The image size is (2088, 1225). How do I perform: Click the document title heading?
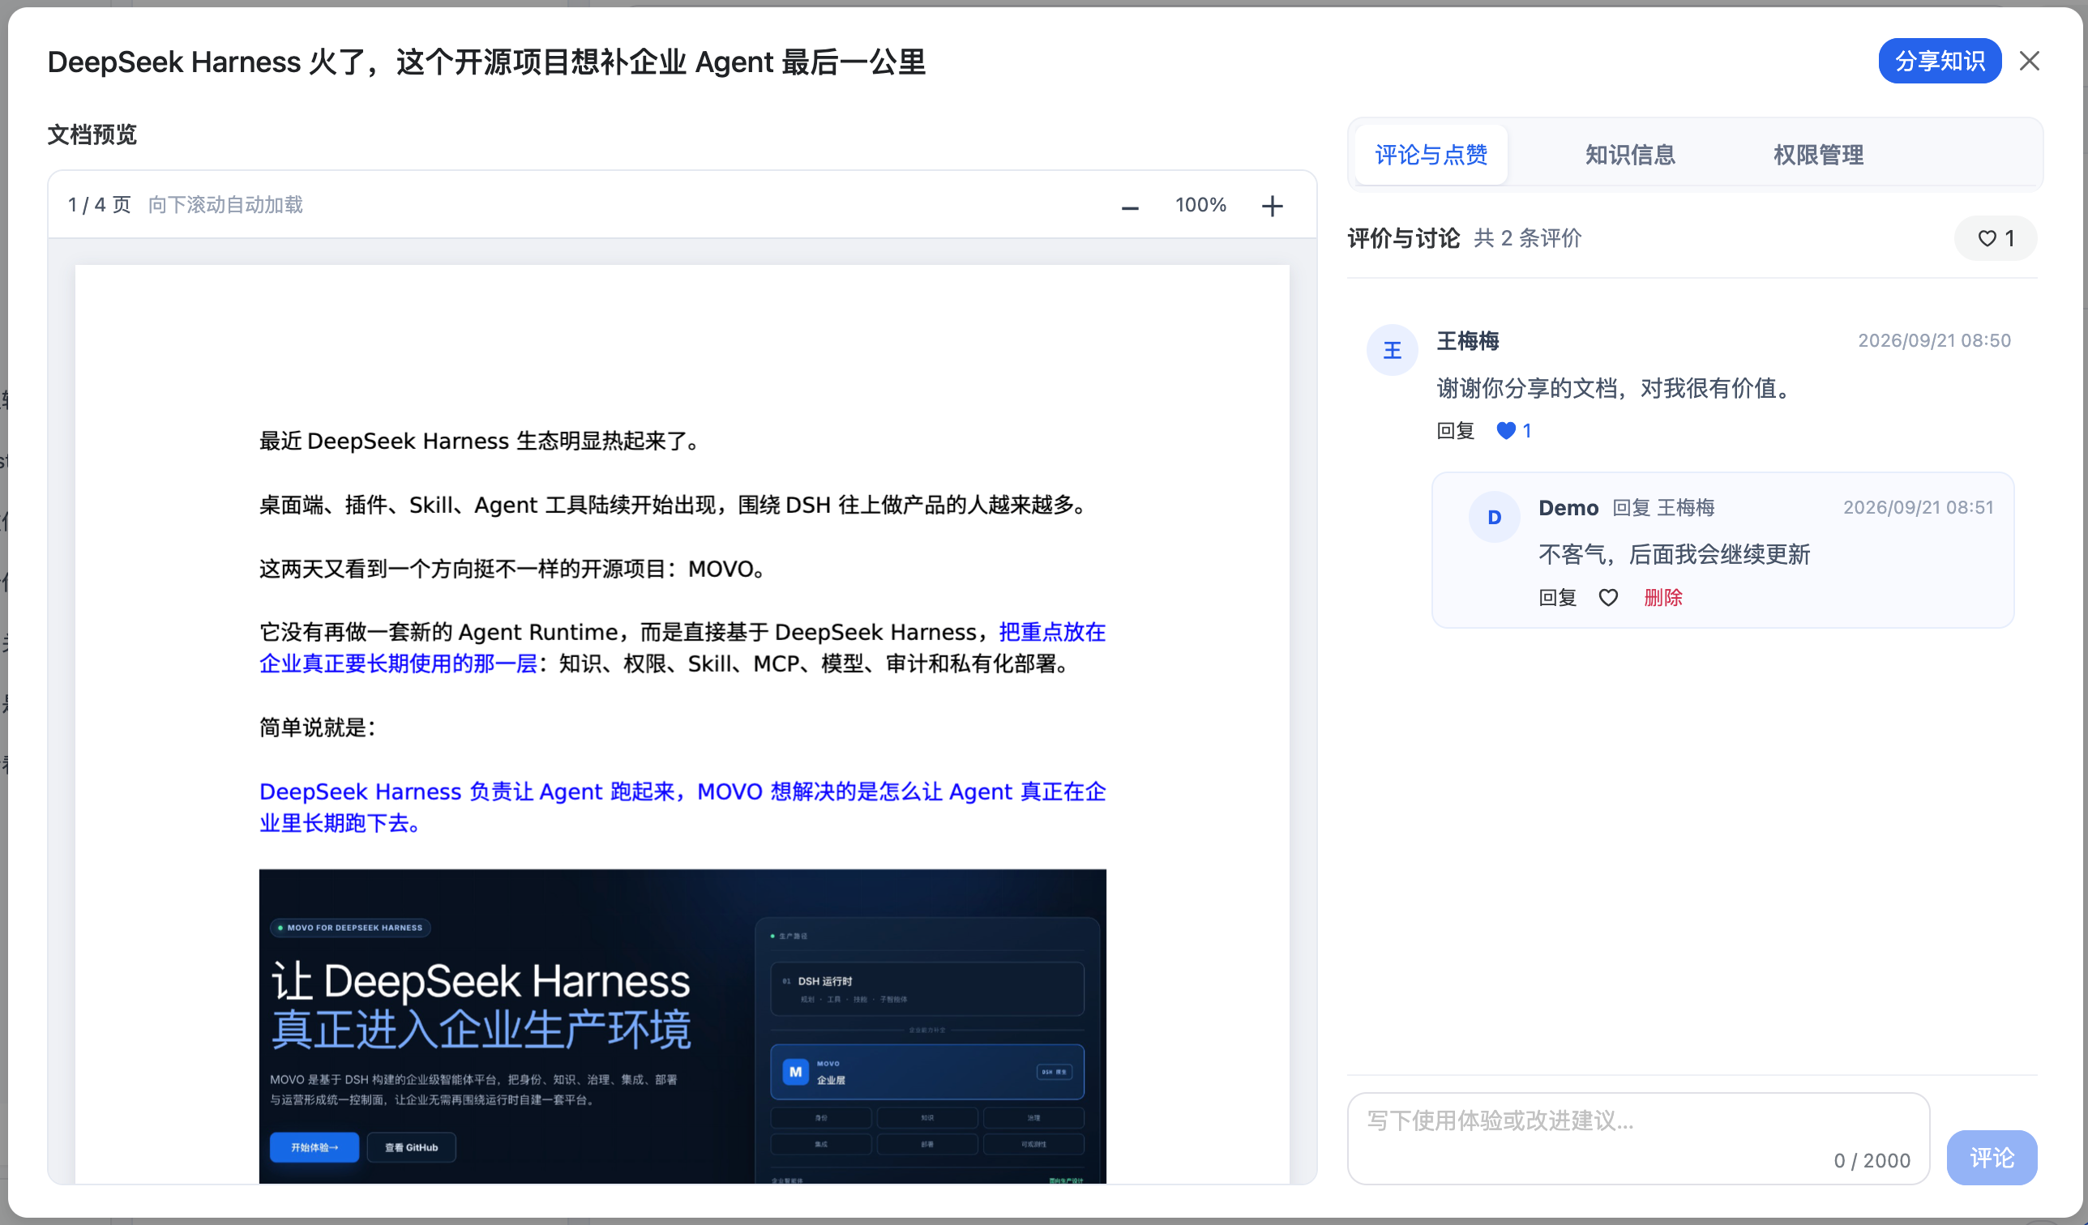pyautogui.click(x=486, y=62)
